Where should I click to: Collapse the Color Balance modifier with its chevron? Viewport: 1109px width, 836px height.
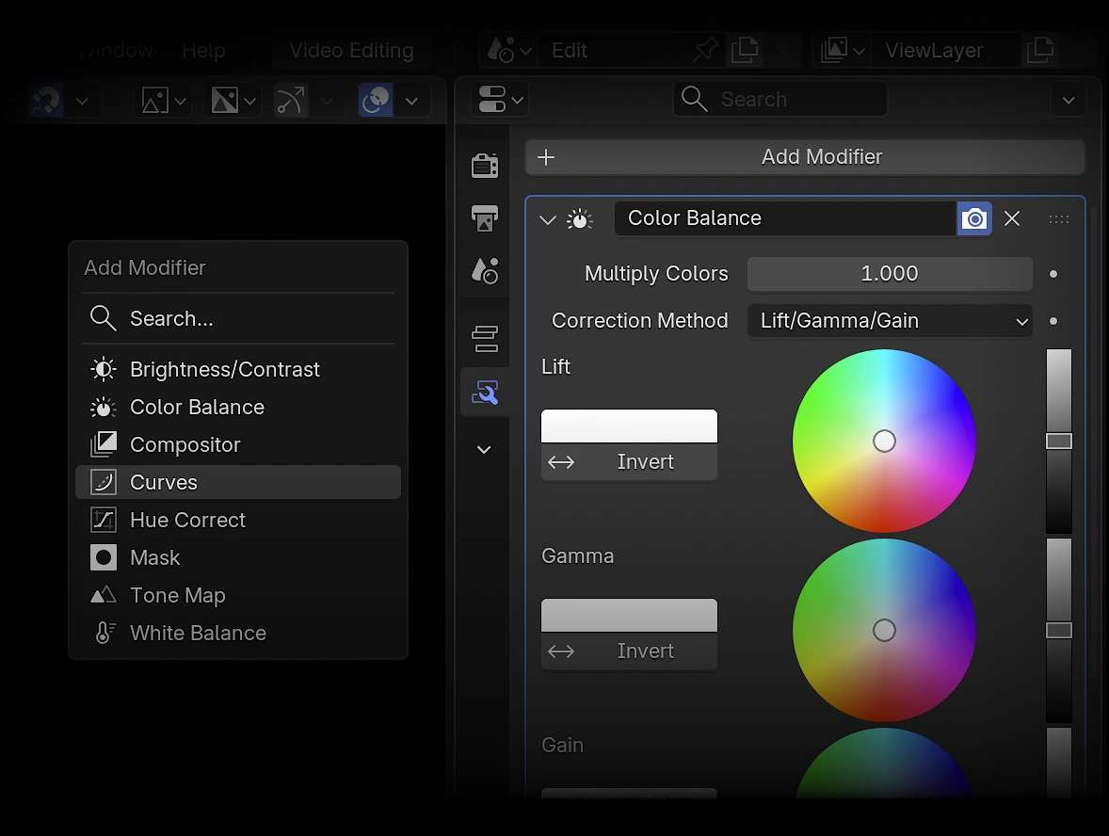[x=547, y=219]
